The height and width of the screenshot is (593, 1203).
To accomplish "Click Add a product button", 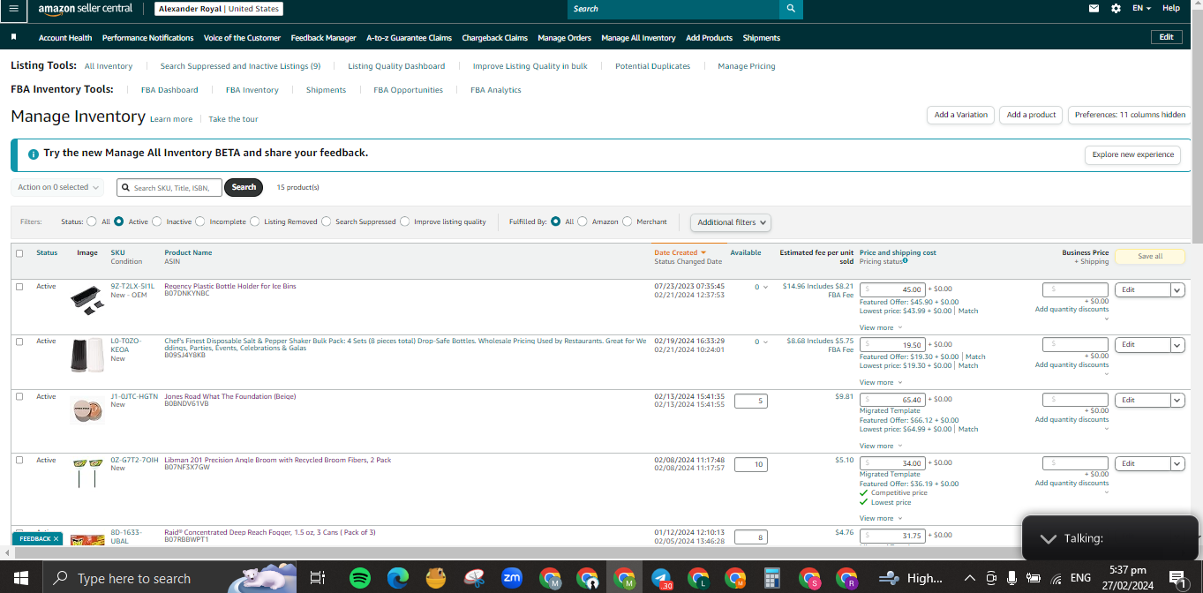I will coord(1031,115).
